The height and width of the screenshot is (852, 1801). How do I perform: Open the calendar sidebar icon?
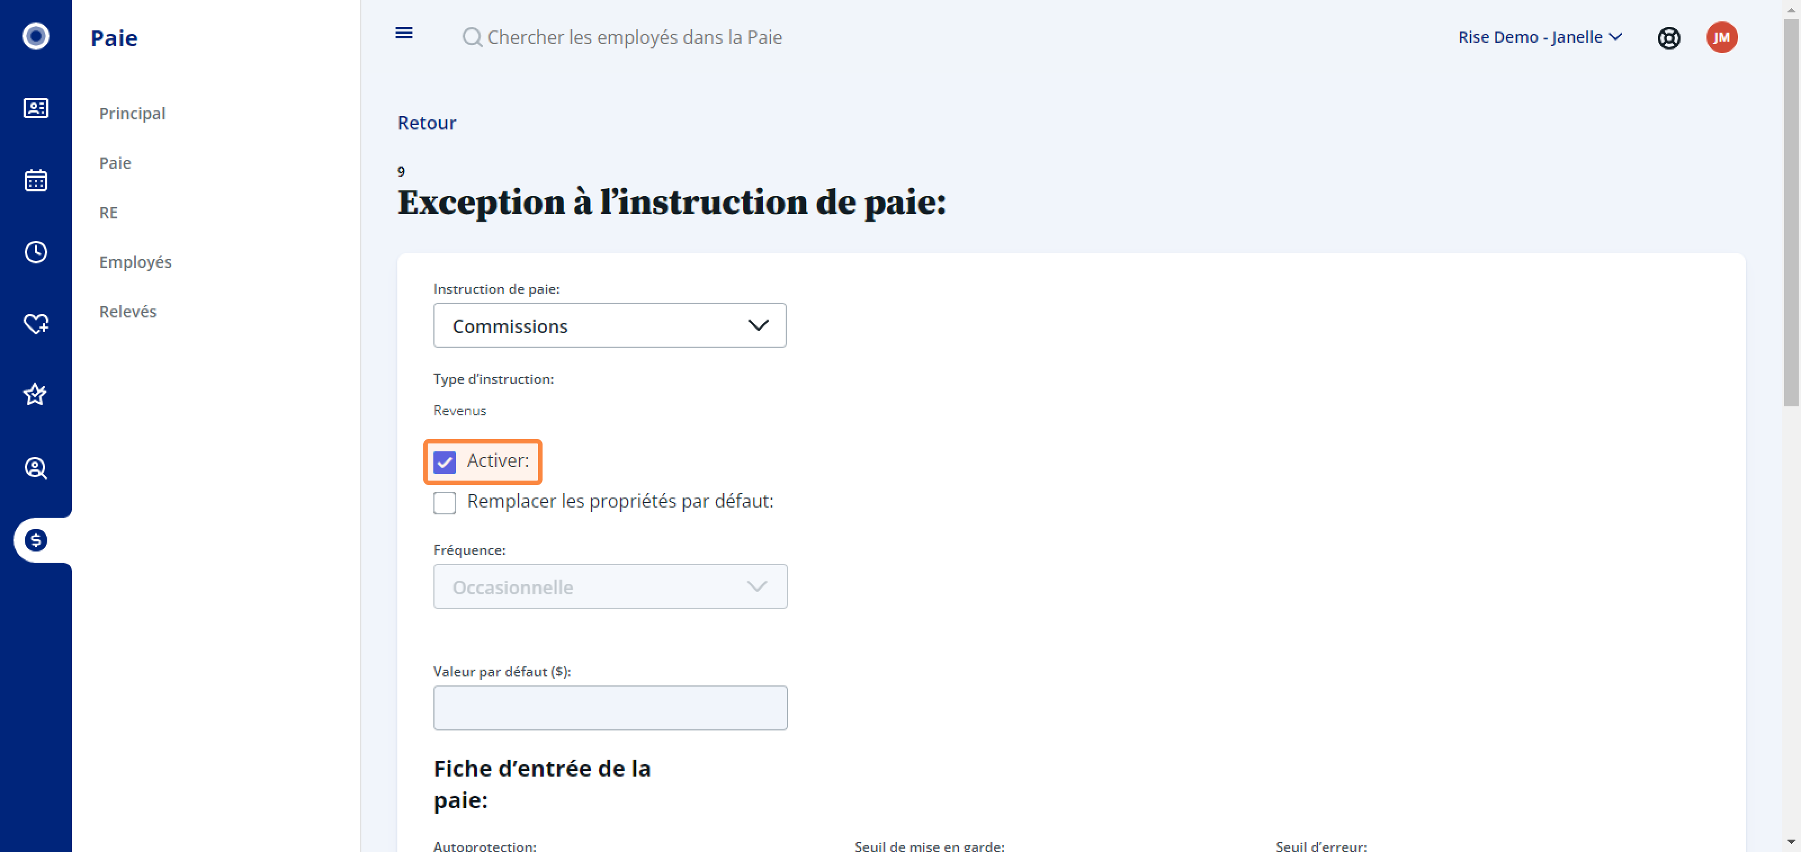click(x=35, y=180)
